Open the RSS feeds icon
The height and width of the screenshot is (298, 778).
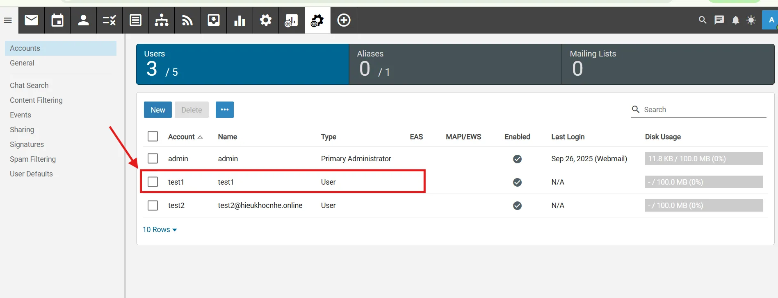point(187,20)
